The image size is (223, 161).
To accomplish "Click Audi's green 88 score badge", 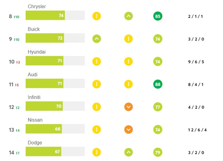I will [158, 84].
